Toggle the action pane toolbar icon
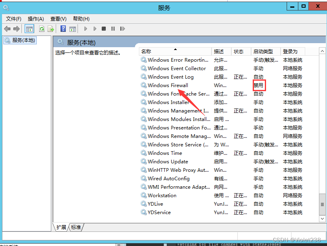This screenshot has width=327, height=246. tap(73, 29)
